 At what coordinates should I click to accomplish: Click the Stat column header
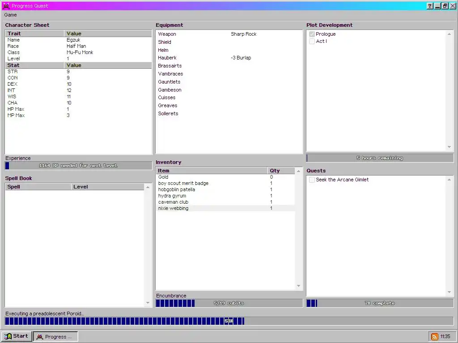pos(35,65)
